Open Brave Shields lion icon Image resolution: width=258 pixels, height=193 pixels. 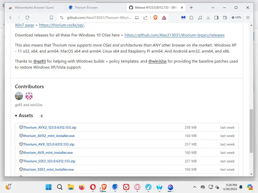[x=155, y=18]
